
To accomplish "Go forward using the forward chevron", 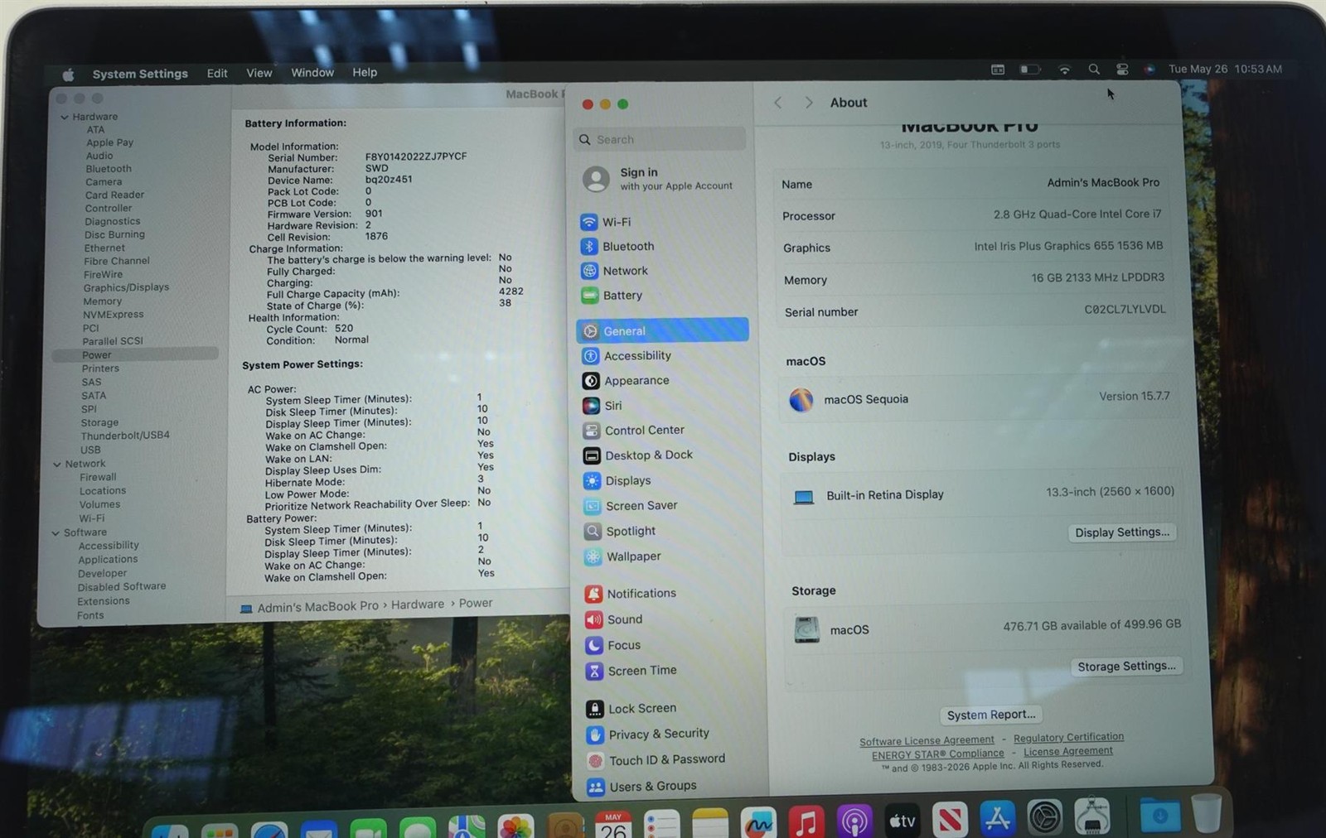I will coord(808,103).
